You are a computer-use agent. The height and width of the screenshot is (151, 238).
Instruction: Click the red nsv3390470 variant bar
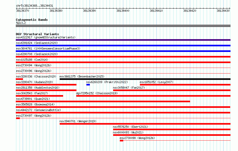point(46,85)
